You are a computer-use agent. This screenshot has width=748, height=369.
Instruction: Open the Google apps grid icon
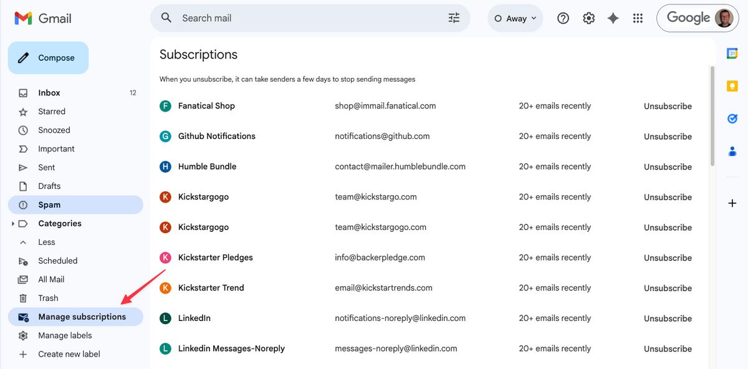point(638,17)
